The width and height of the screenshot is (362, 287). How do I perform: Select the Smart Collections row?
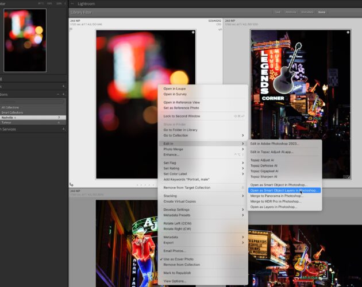tap(33, 113)
